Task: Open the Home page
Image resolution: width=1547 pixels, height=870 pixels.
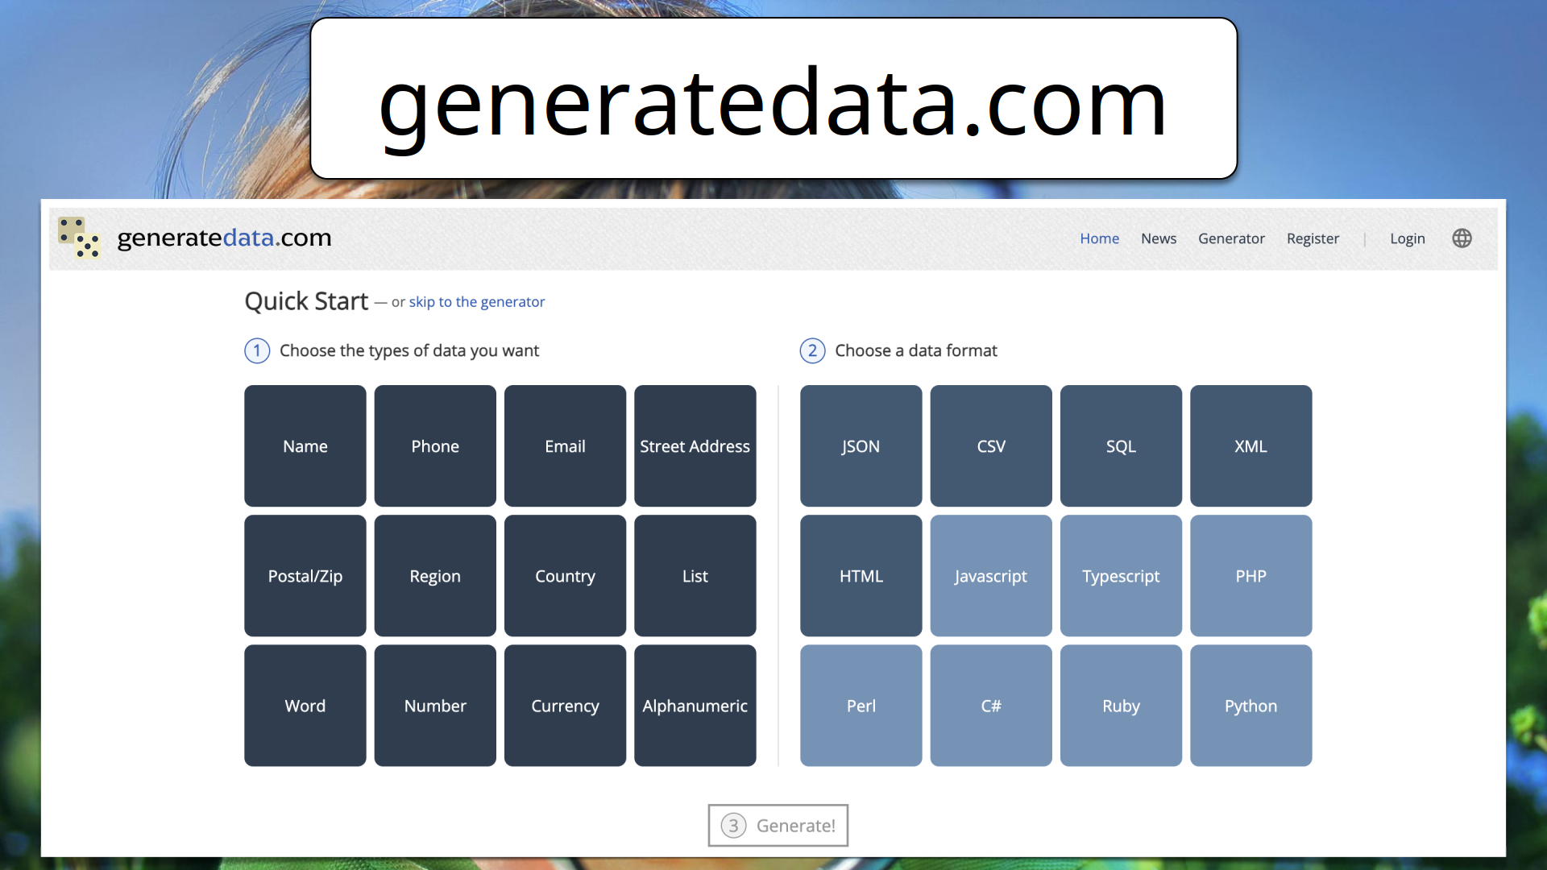Action: pyautogui.click(x=1099, y=238)
